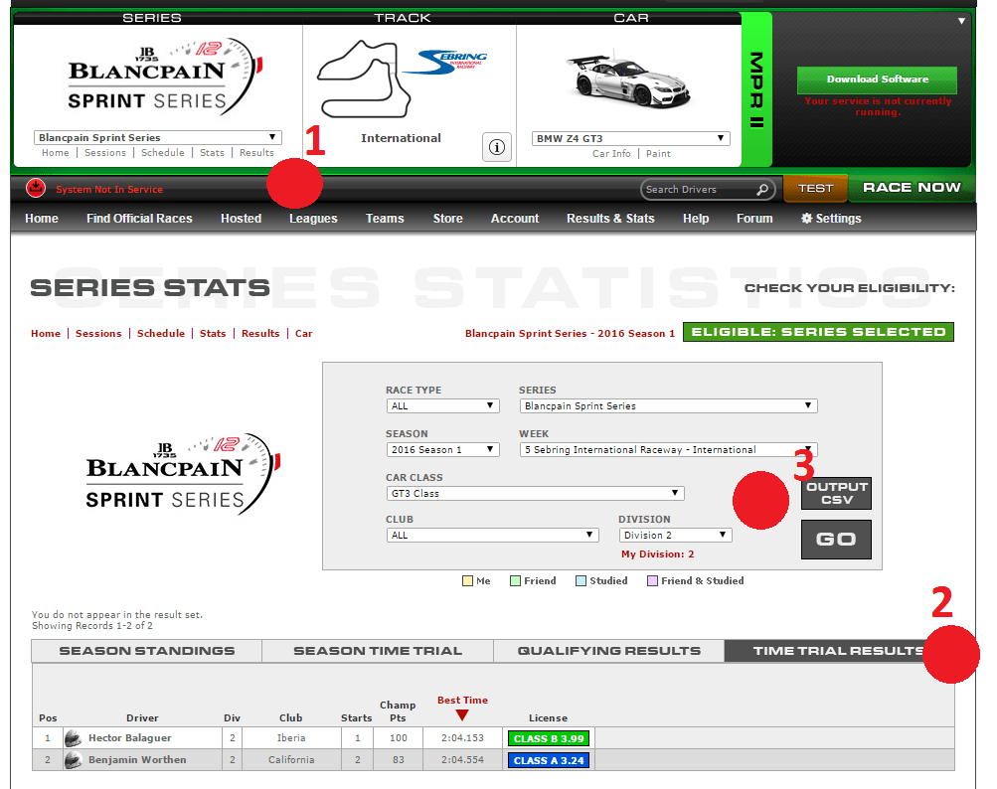The height and width of the screenshot is (789, 997).
Task: Open the Paint link under the car
Action: 658,154
